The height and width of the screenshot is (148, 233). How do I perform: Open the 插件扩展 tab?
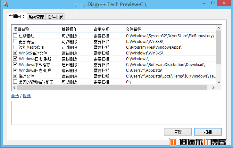coord(55,17)
